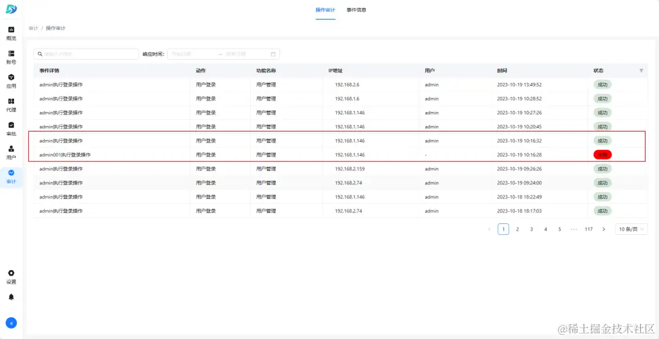Viewport: 659px width, 339px height.
Task: Click 成功 tag in 13:49:52 row
Action: pyautogui.click(x=602, y=85)
